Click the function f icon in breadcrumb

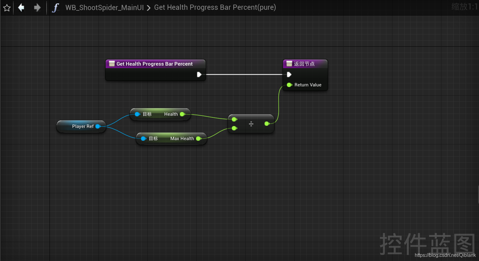click(x=55, y=8)
